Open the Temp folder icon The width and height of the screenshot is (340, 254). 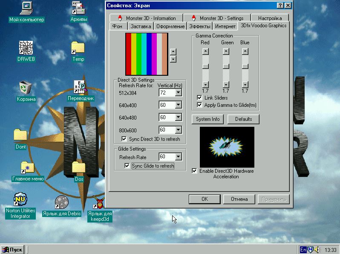click(78, 48)
